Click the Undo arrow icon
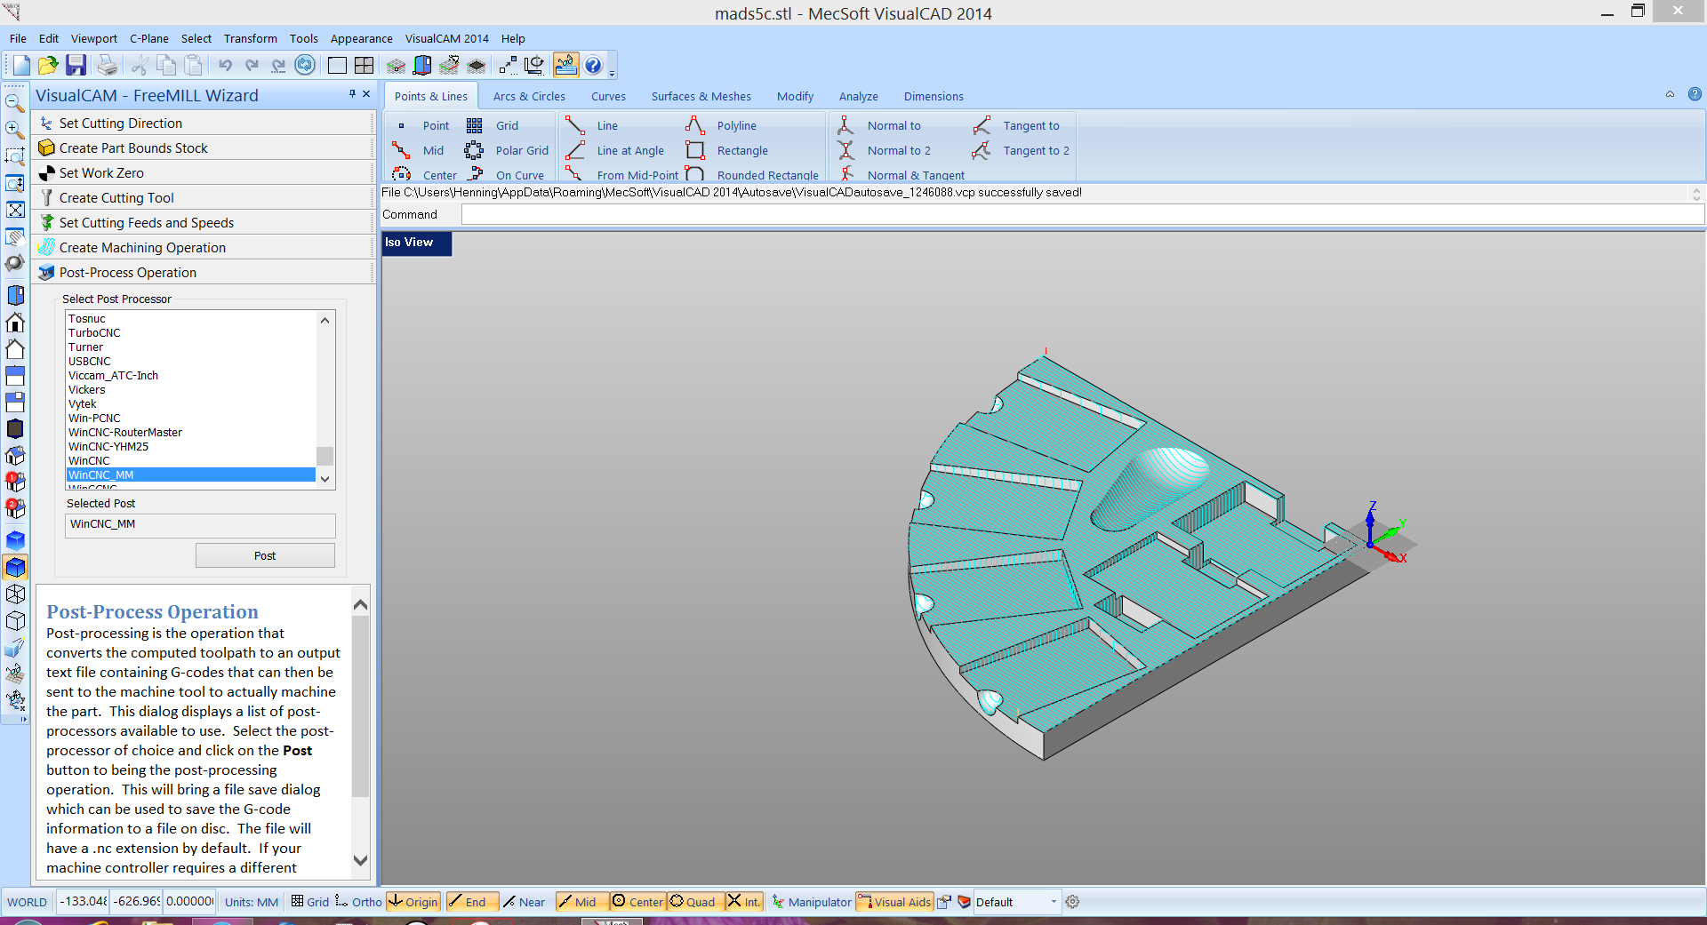This screenshot has height=925, width=1707. click(x=225, y=65)
